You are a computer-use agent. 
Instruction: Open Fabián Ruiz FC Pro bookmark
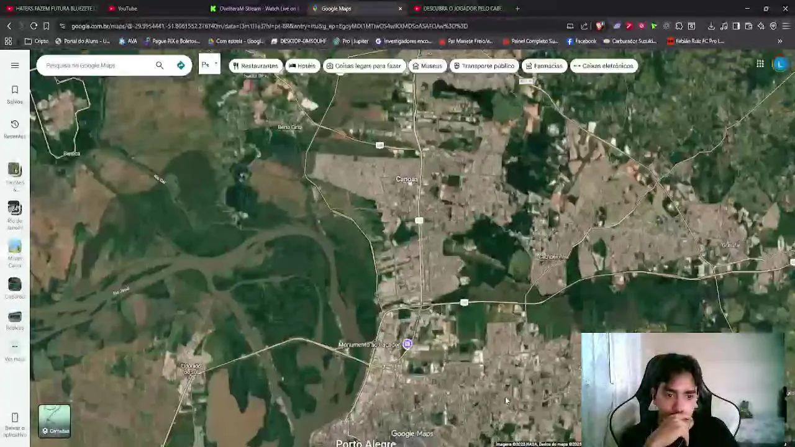click(x=696, y=41)
